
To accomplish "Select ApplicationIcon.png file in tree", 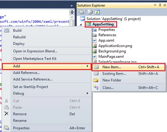I will (x=112, y=46).
